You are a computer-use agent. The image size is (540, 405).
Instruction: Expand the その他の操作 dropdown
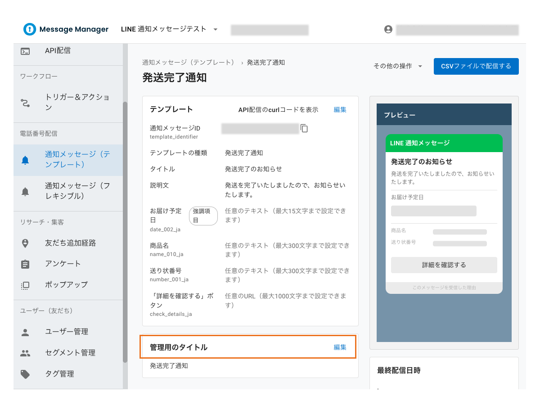397,65
